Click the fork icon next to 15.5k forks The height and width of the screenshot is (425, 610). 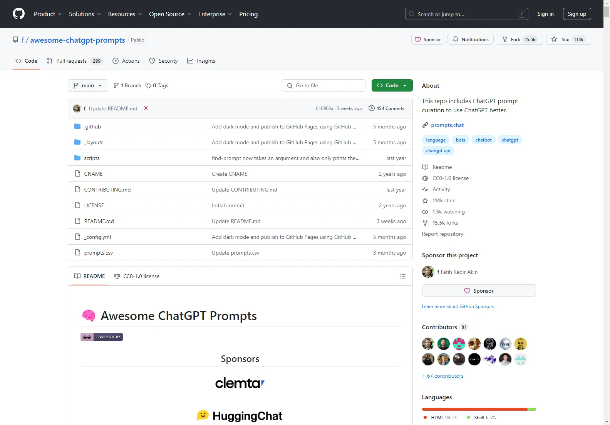[x=425, y=223]
